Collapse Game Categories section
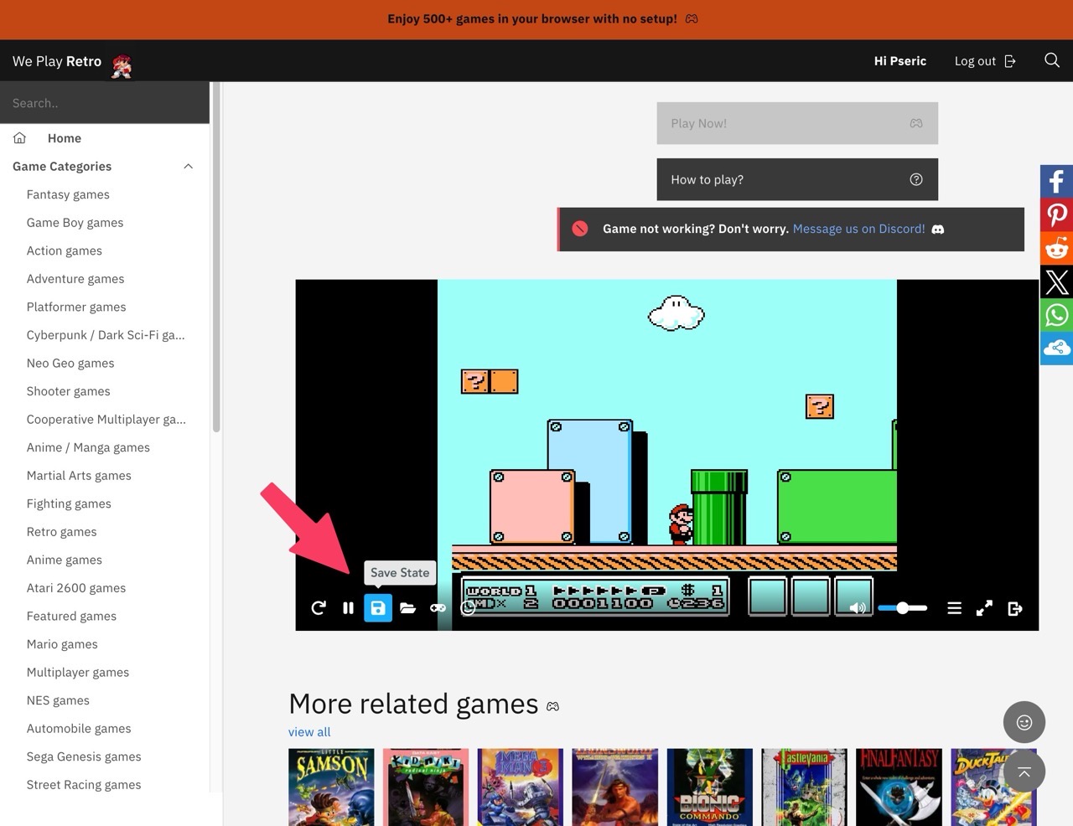1073x826 pixels. point(105,167)
